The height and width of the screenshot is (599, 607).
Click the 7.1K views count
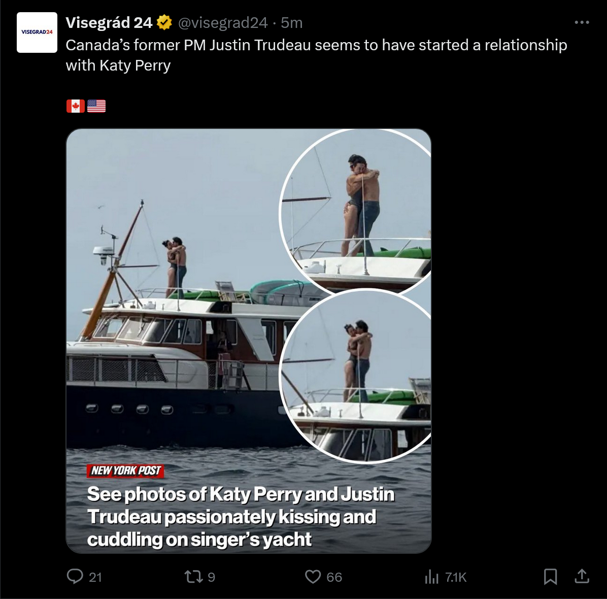click(x=455, y=577)
